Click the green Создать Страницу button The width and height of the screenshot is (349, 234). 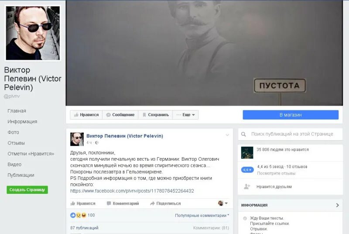point(27,190)
